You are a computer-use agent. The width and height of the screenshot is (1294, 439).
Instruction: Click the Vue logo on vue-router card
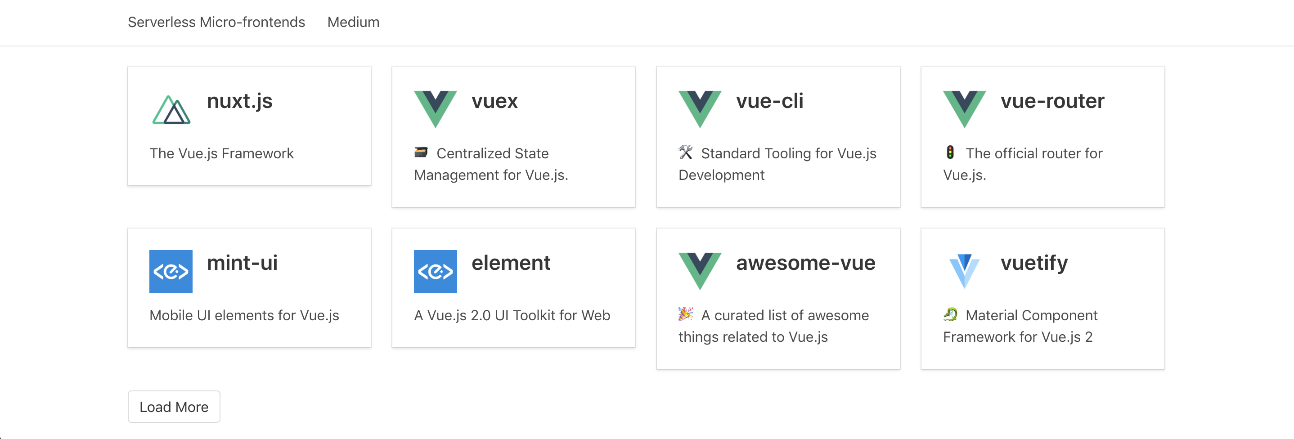[964, 108]
